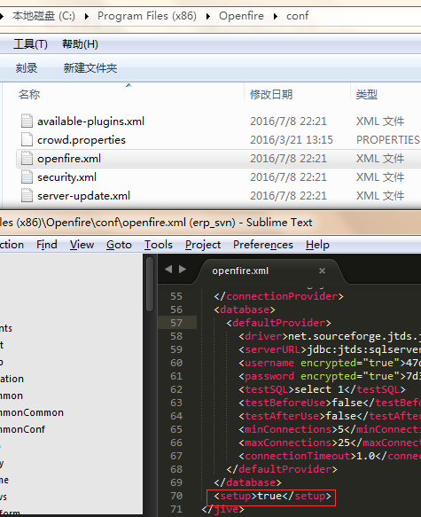Sort by 名称 column header

(x=29, y=95)
